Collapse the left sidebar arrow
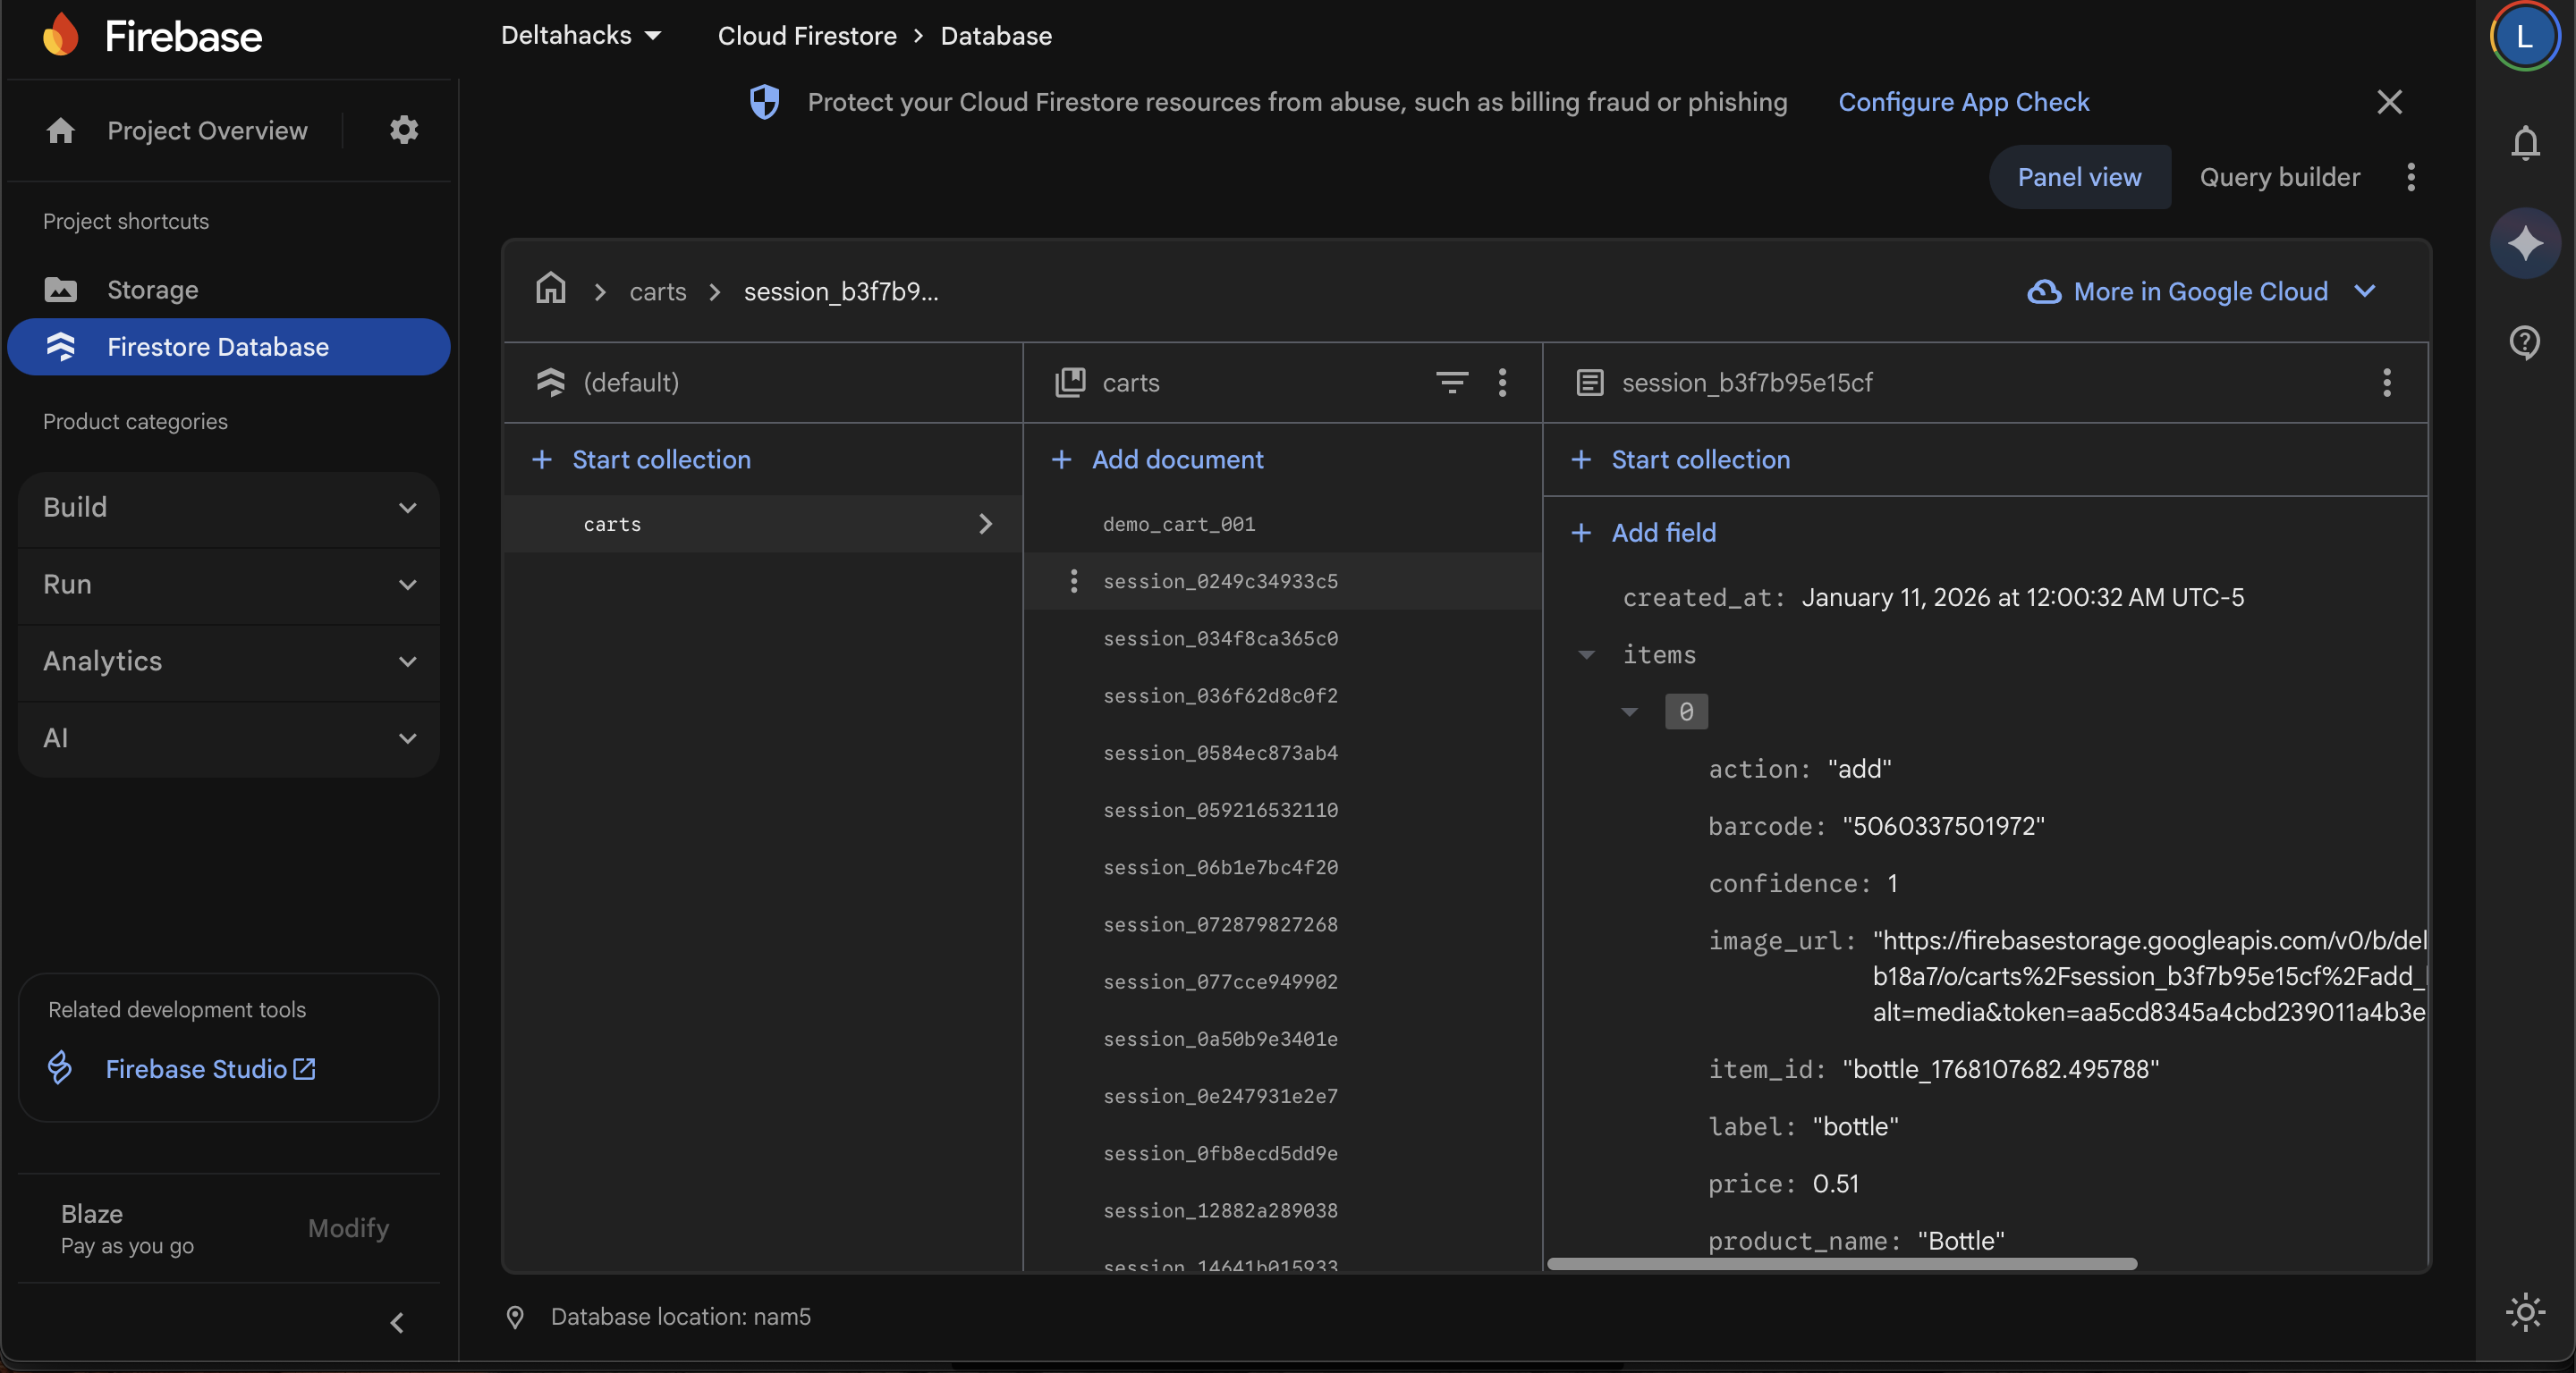This screenshot has width=2576, height=1373. [x=397, y=1322]
